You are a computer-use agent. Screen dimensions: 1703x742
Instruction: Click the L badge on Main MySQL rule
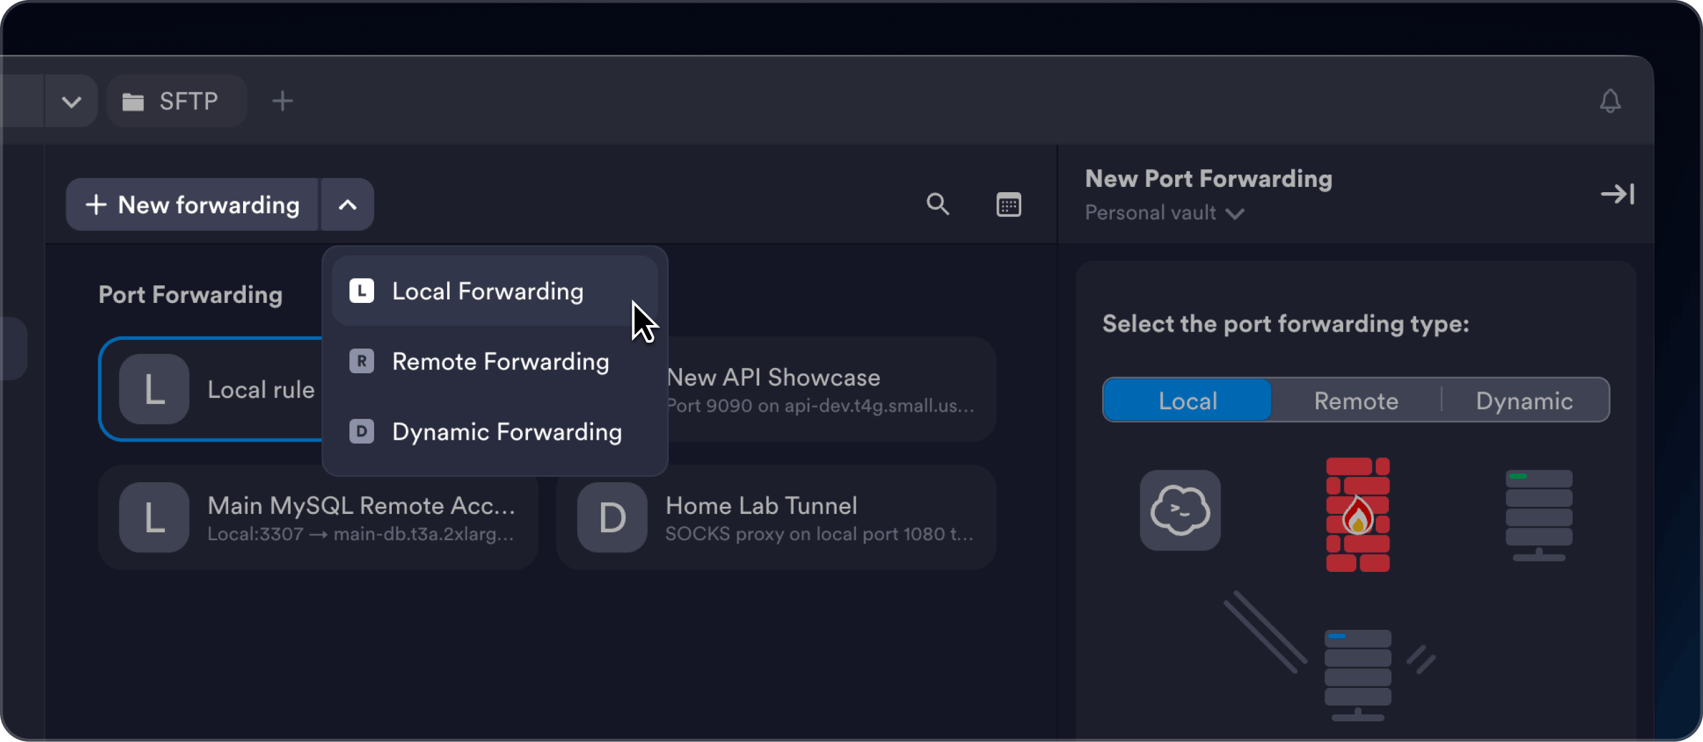(154, 517)
